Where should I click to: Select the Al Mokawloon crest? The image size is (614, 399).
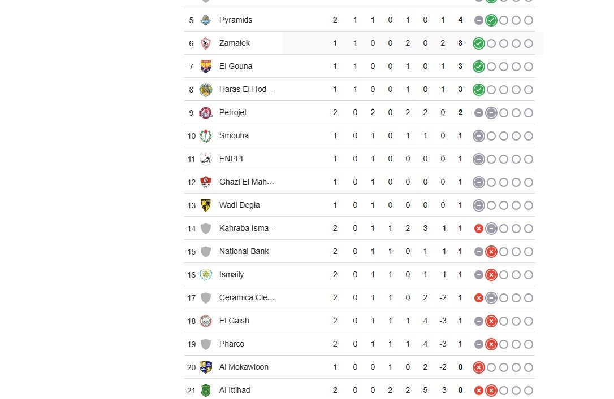pyautogui.click(x=206, y=367)
